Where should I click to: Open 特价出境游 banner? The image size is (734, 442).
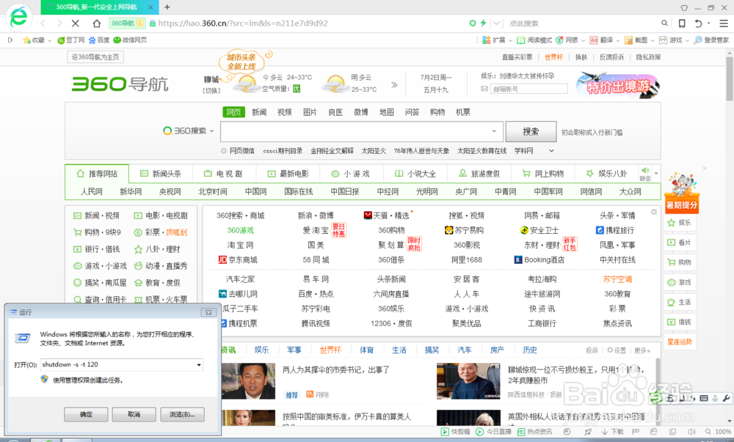pos(617,85)
